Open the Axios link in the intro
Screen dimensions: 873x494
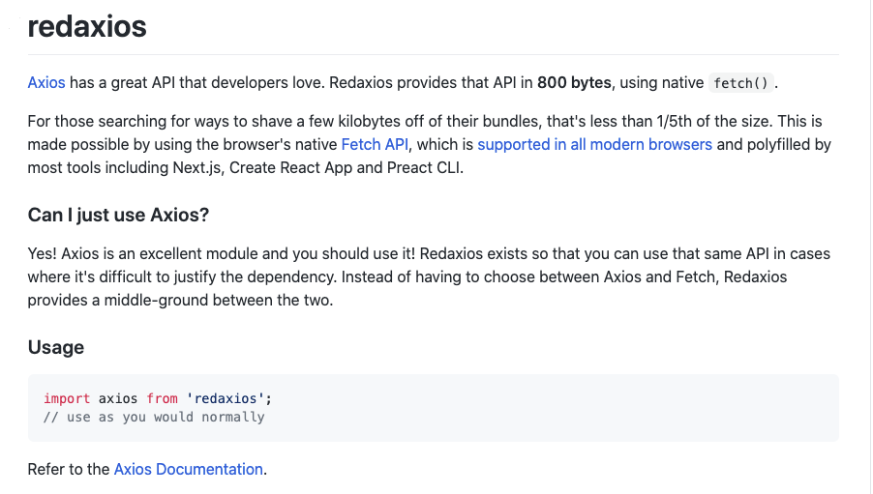pos(46,83)
